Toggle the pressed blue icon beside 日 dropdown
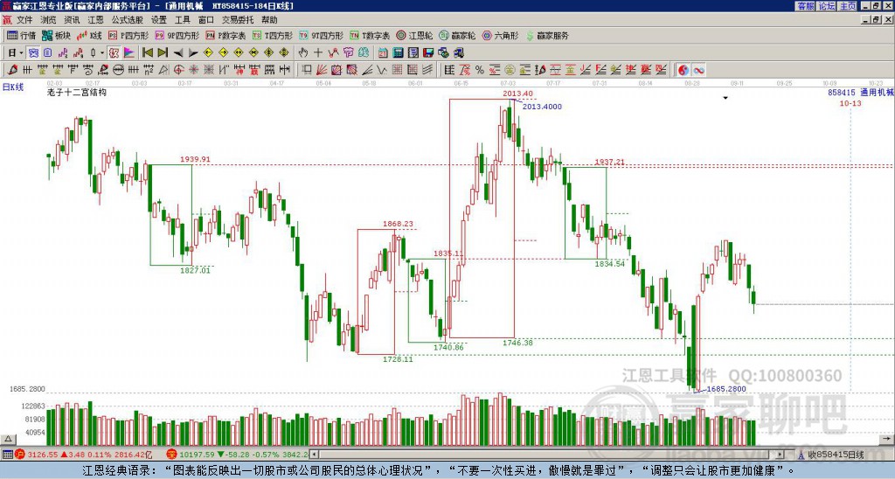The height and width of the screenshot is (479, 895). (34, 52)
